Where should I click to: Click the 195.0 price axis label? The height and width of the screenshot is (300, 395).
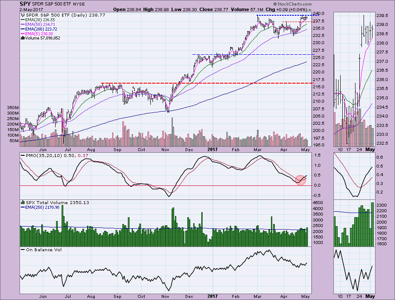point(319,145)
